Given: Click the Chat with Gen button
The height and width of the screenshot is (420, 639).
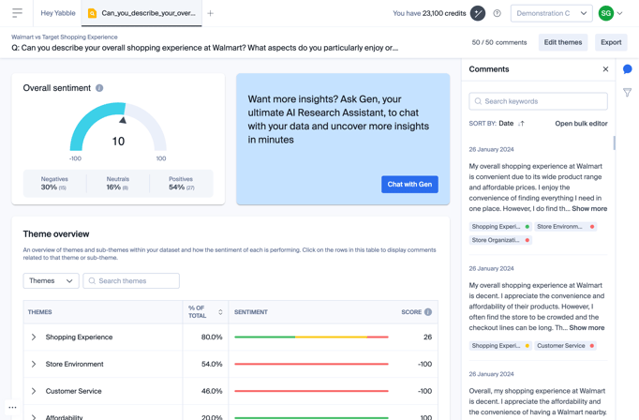Looking at the screenshot, I should [409, 184].
